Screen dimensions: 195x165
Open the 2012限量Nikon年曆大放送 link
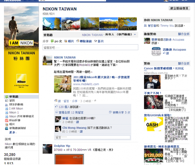[x=101, y=79]
